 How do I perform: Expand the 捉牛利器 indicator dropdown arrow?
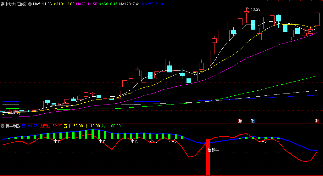[3, 126]
